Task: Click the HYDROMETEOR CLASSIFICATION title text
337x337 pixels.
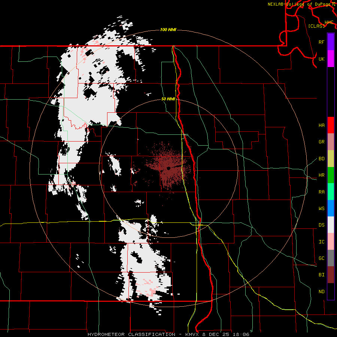Action: pyautogui.click(x=131, y=334)
